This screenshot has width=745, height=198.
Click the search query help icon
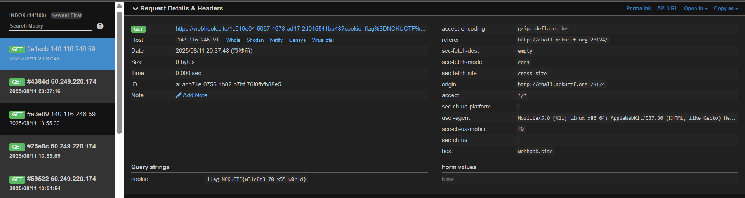coord(100,26)
